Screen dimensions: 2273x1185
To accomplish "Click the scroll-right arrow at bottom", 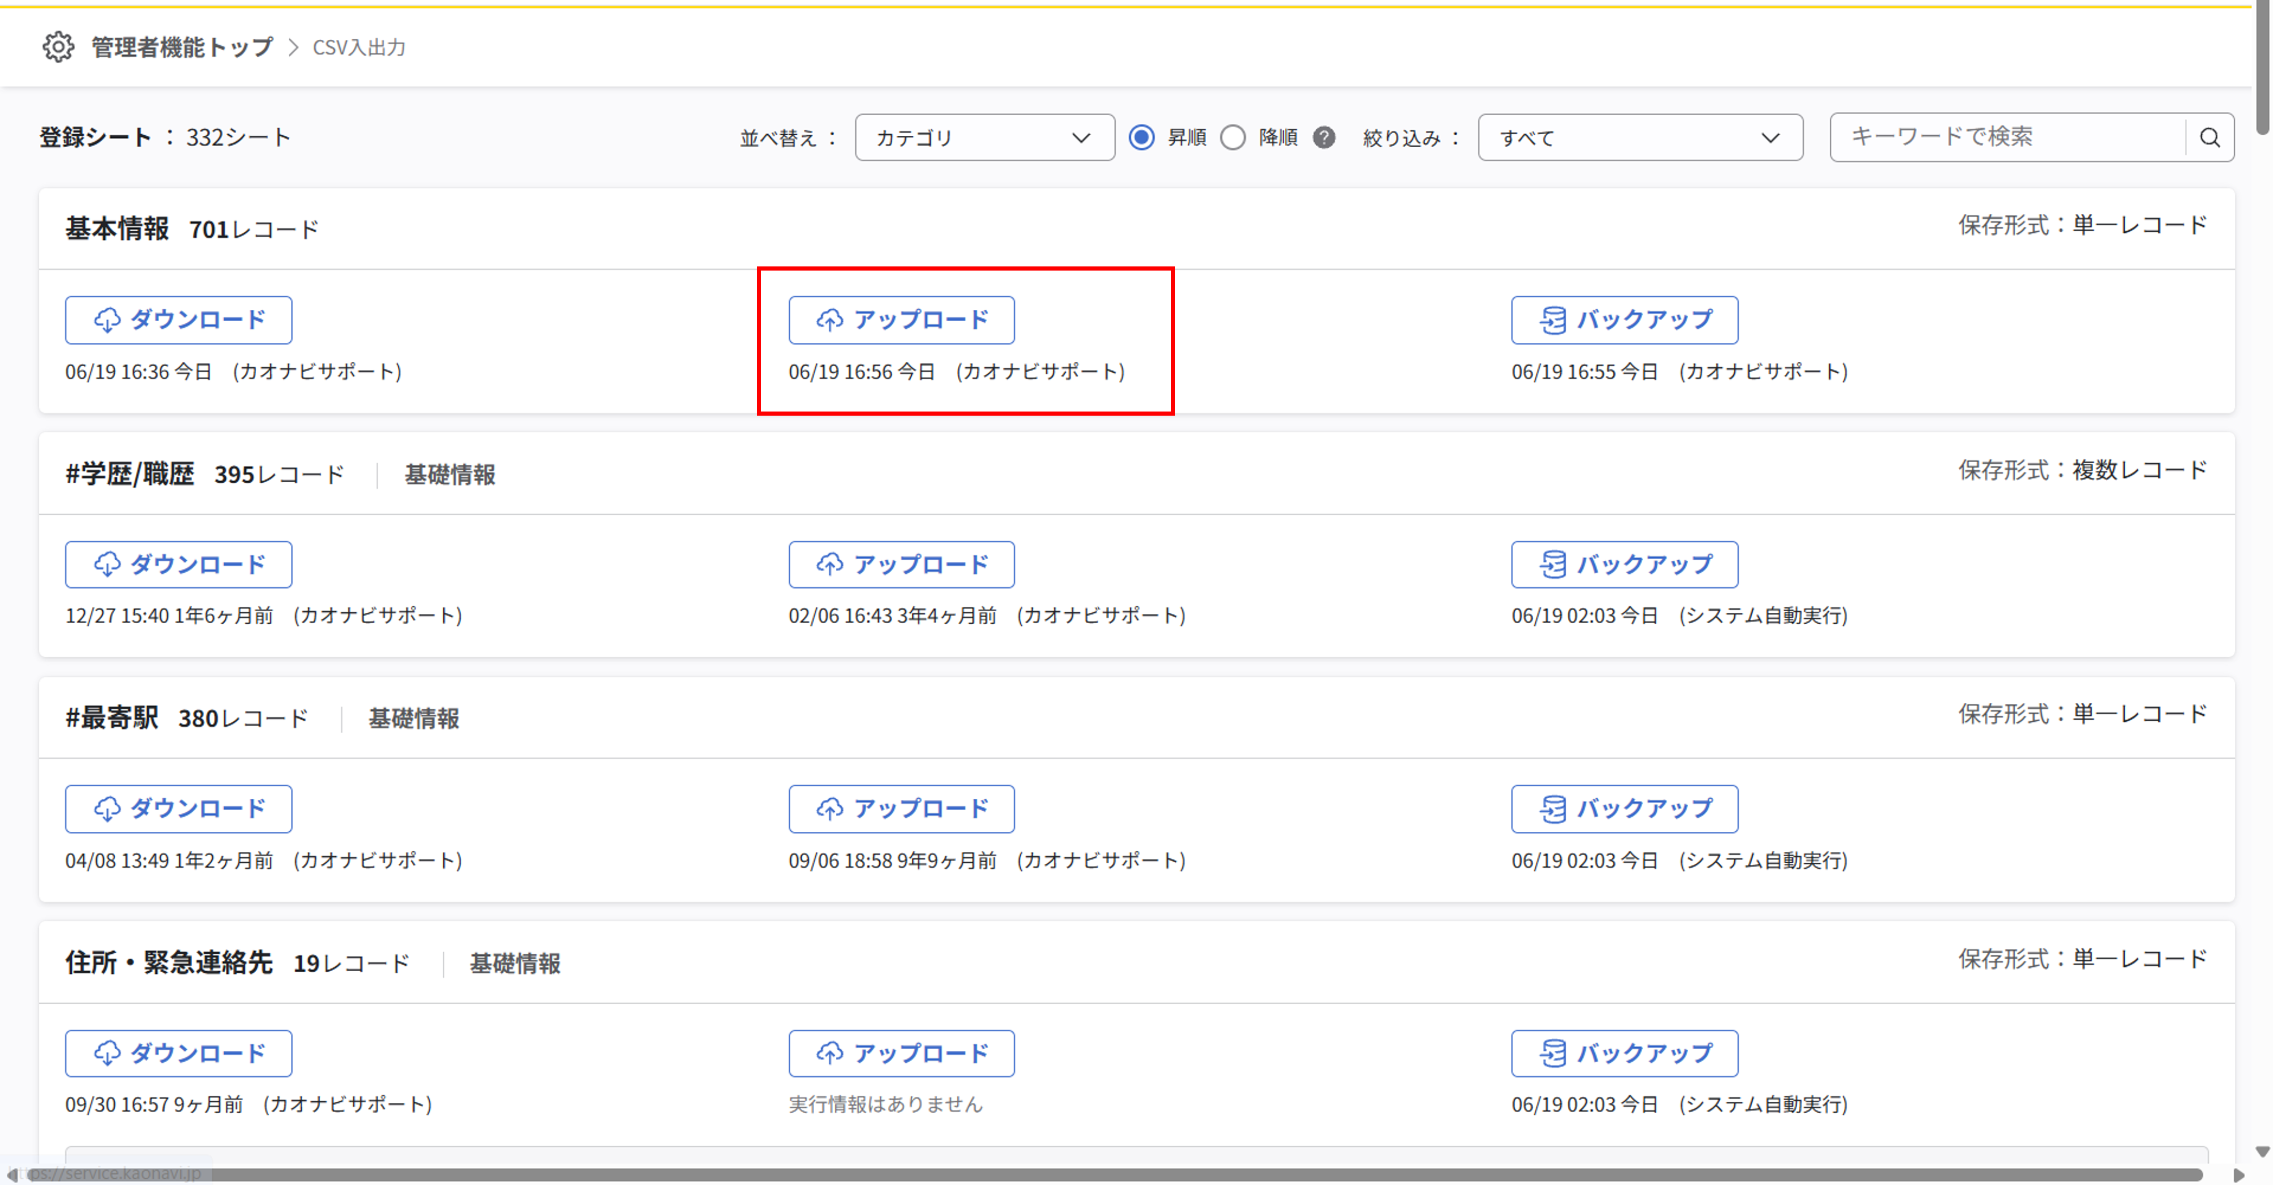I will 2238,1175.
